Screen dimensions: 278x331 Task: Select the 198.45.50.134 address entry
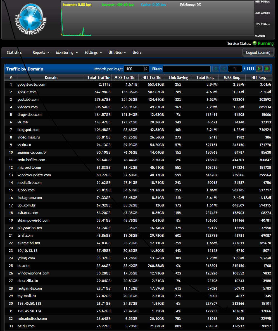tap(29, 311)
